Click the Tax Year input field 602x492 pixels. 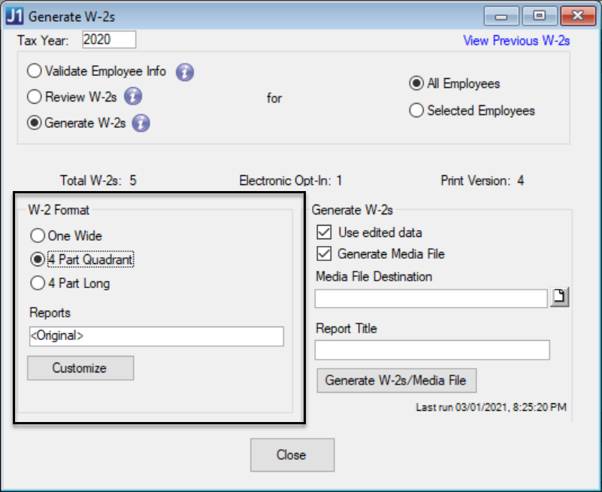[x=107, y=40]
